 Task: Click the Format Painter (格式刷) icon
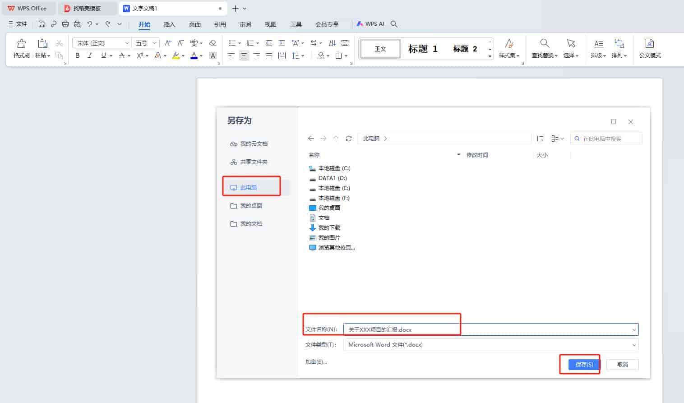click(x=21, y=44)
